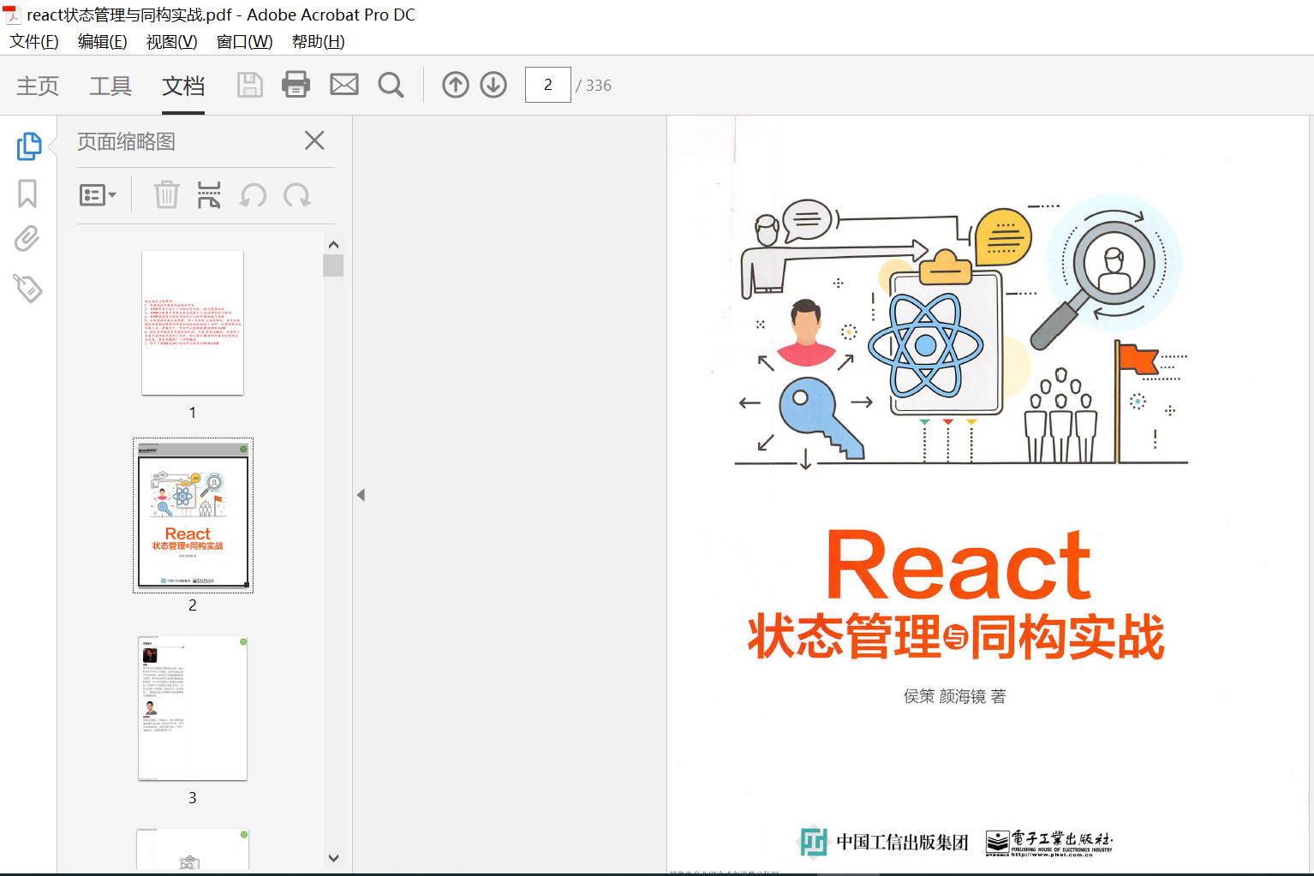Click author line 侯策 颜海镜 著
The image size is (1314, 876).
pyautogui.click(x=955, y=696)
